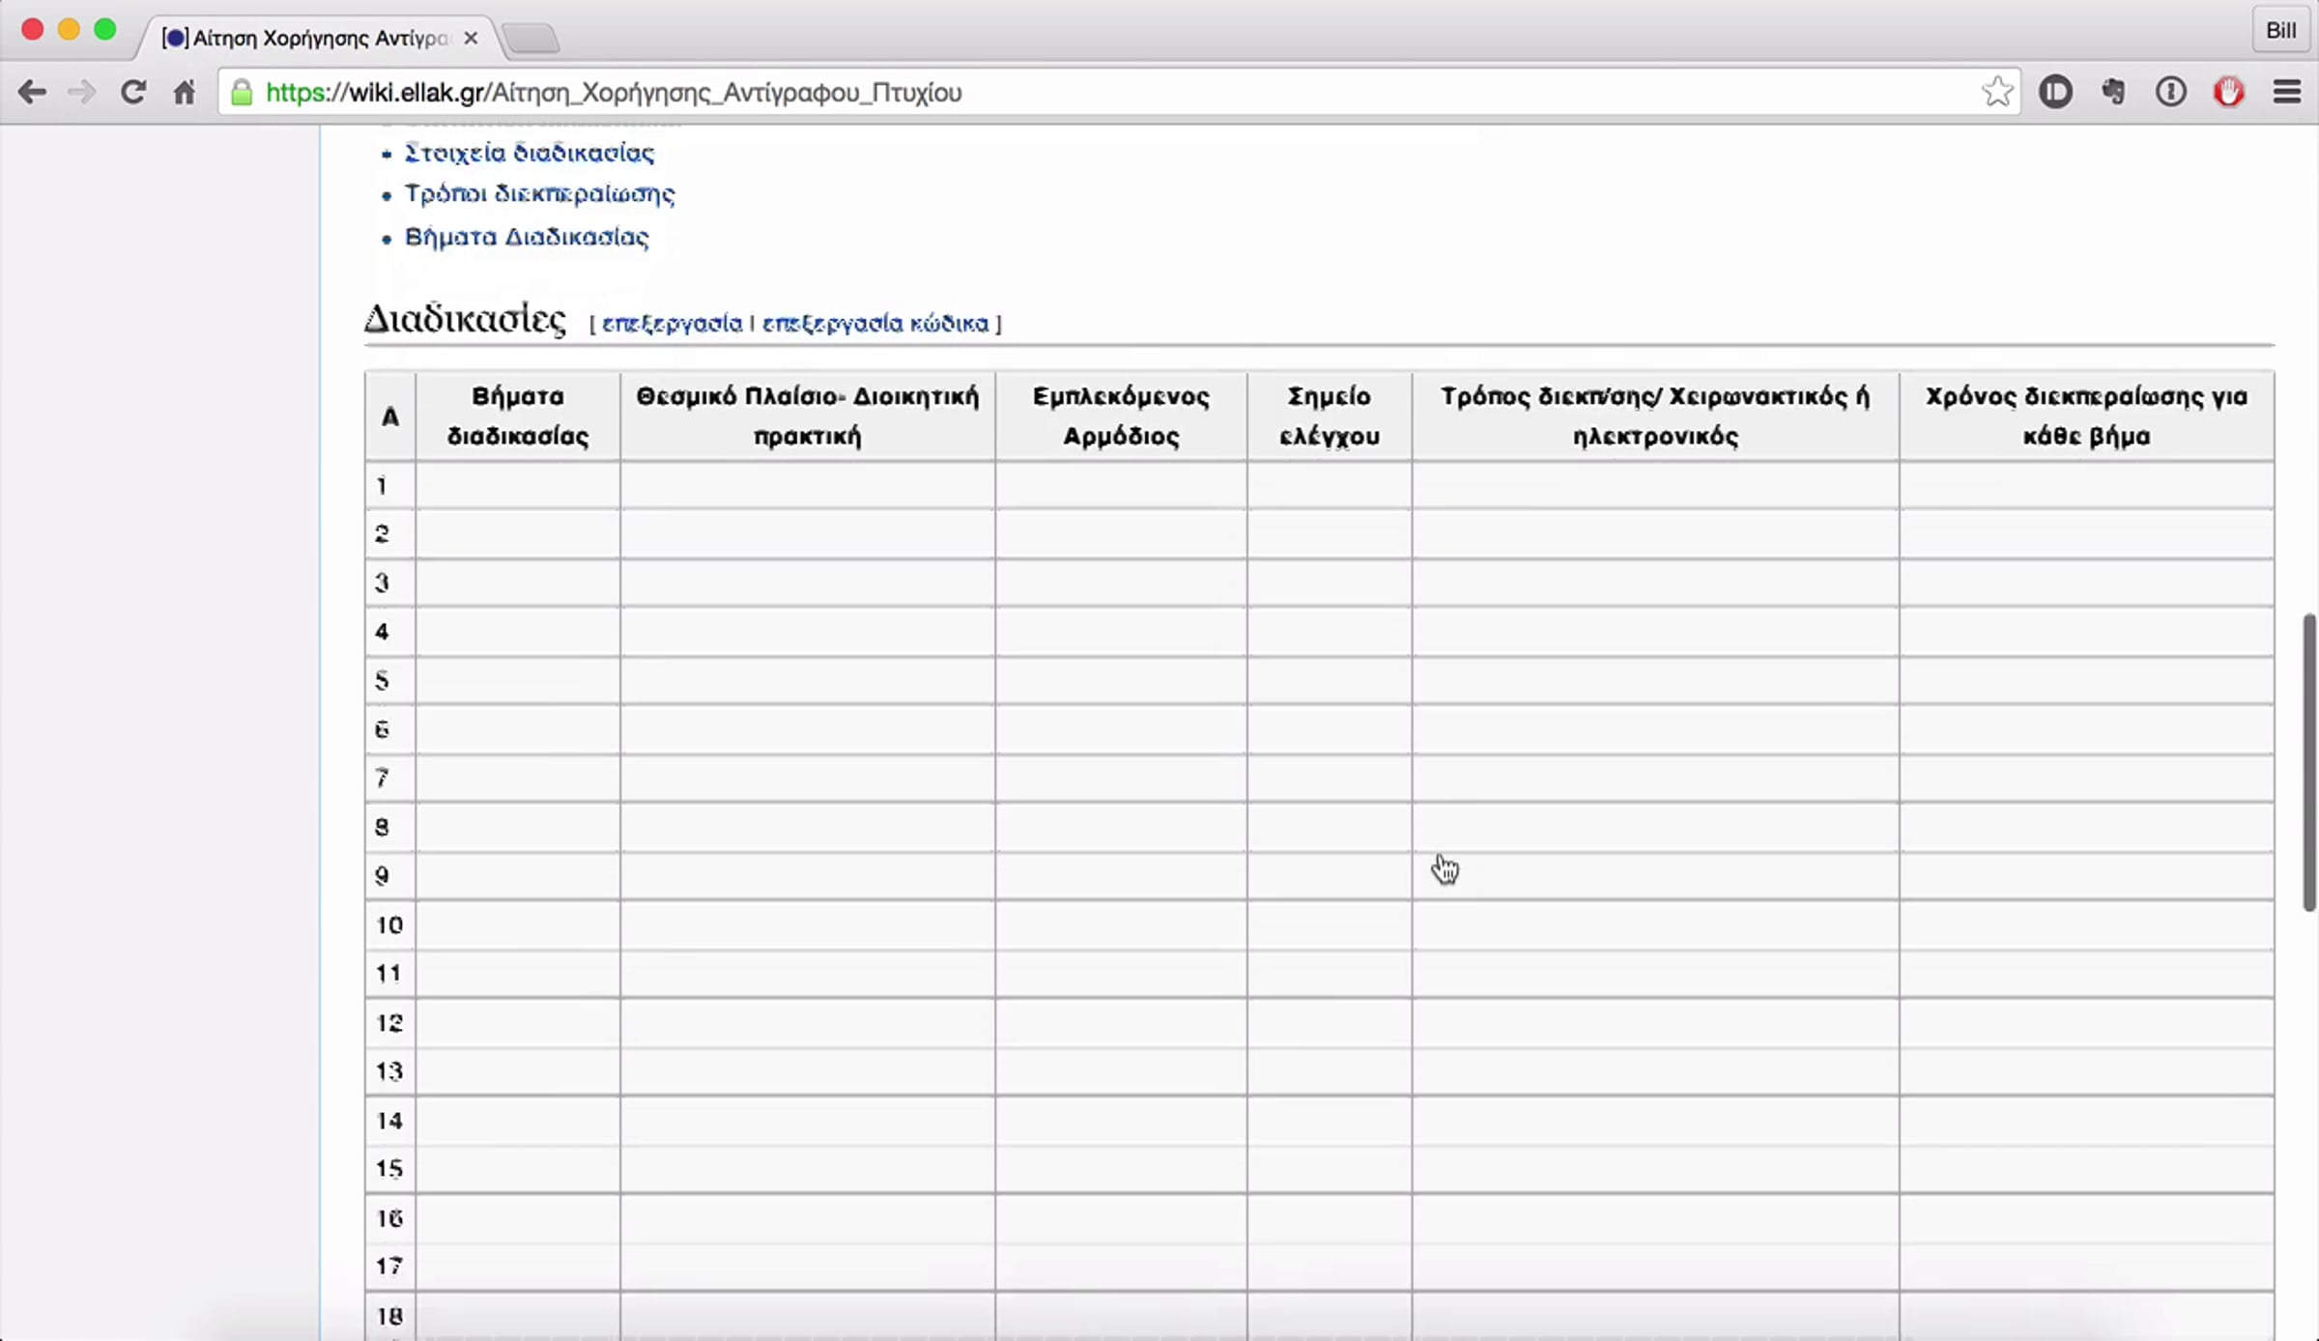Screen dimensions: 2319x1341
Task: Click row number 14 cell
Action: (390, 1120)
